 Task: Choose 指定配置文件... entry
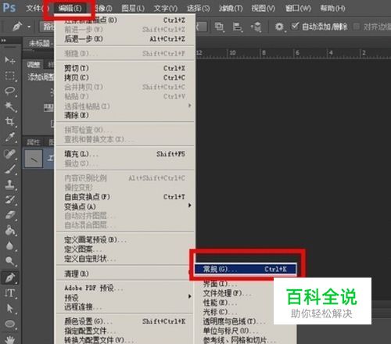[x=125, y=331]
